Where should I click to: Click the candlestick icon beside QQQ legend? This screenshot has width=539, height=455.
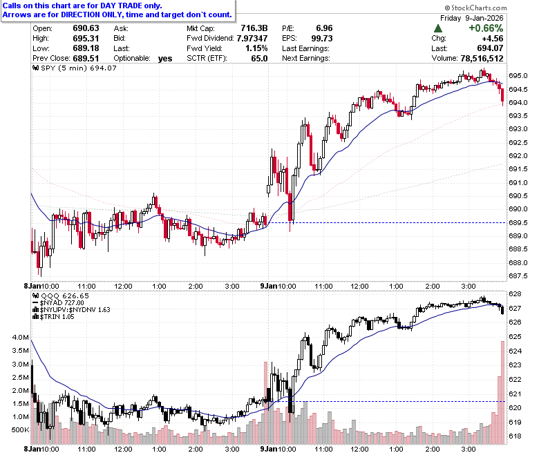click(x=35, y=296)
